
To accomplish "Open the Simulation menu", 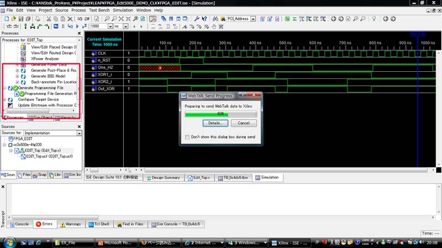I will point(123,10).
